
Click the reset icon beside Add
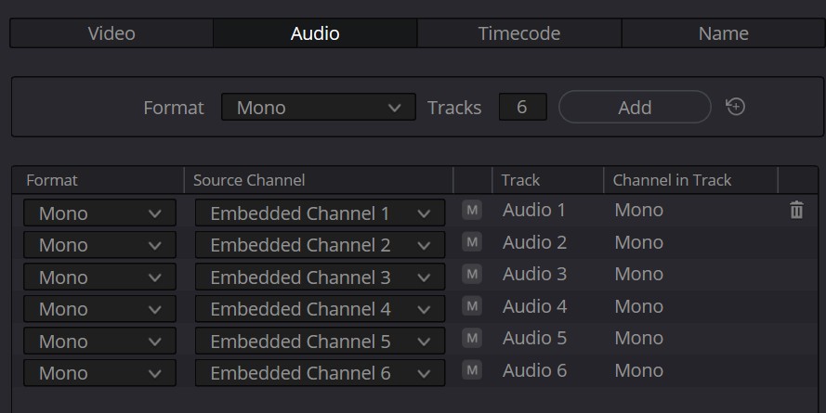click(x=735, y=107)
